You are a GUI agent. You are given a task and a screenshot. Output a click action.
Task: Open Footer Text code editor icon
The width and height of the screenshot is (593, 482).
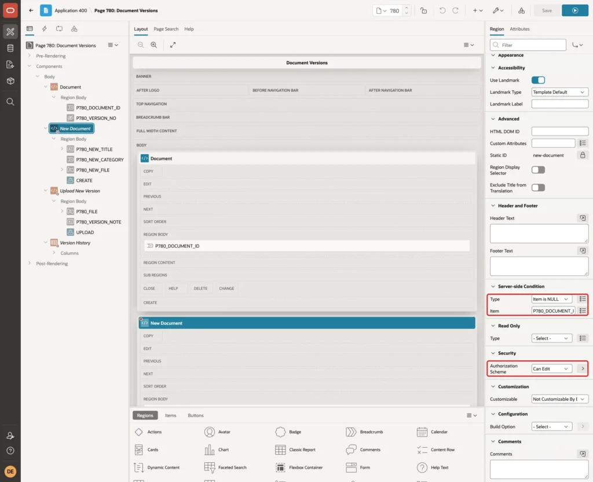[x=583, y=250]
